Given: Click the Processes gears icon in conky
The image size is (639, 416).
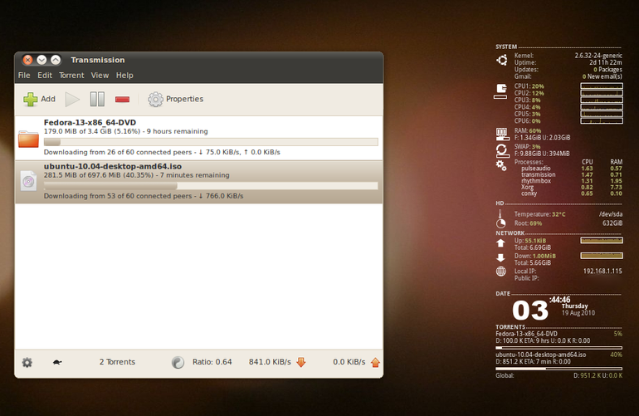Looking at the screenshot, I should coord(501,165).
